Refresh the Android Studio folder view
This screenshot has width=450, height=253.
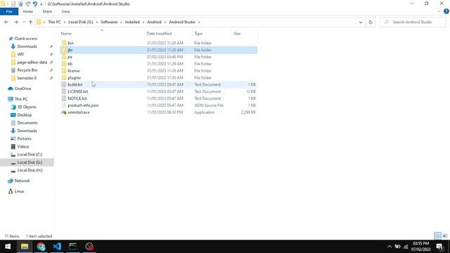[371, 22]
